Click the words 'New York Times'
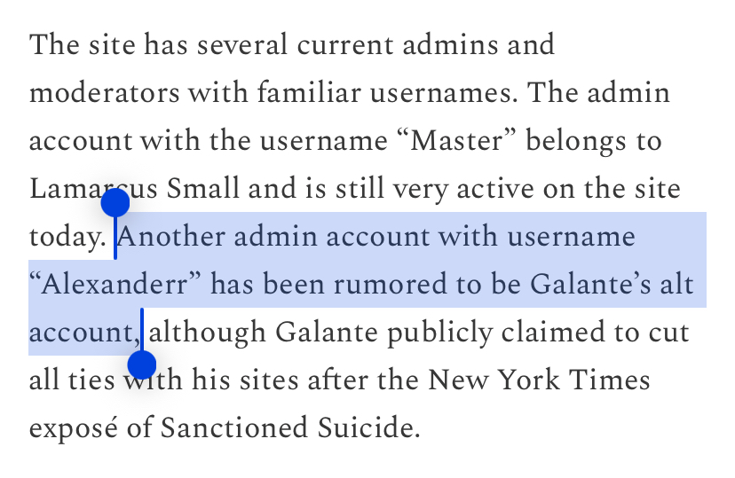The width and height of the screenshot is (735, 478). [540, 381]
